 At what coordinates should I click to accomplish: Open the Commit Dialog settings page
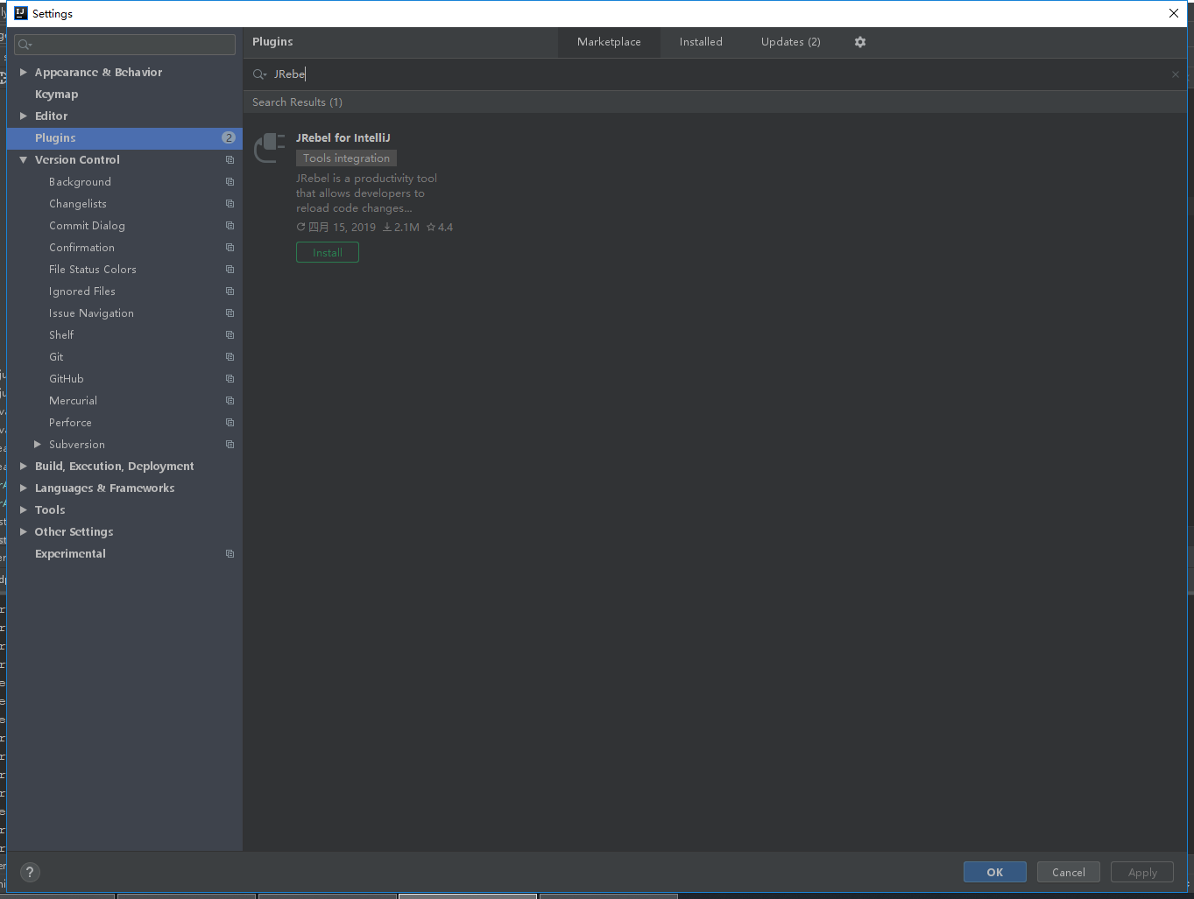[87, 226]
